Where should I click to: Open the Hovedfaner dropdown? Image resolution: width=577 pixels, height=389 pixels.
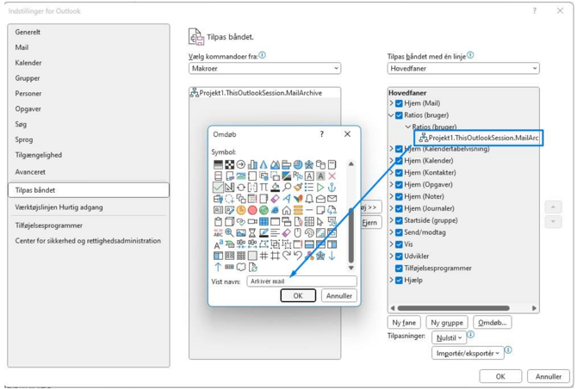pos(462,68)
